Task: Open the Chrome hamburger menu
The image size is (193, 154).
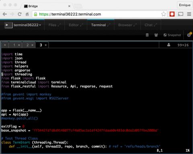Action: point(189,14)
